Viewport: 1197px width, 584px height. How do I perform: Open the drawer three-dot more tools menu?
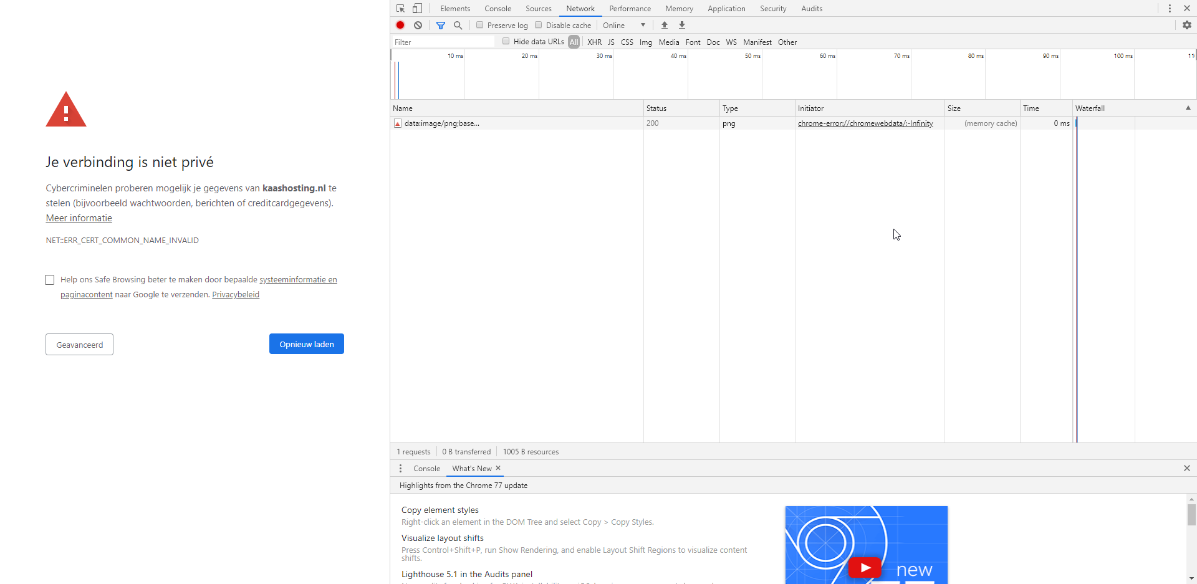400,469
